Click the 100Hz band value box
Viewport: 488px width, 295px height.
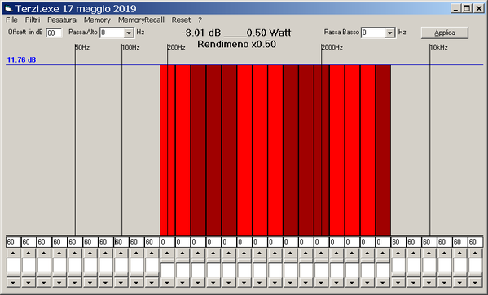tap(121, 242)
